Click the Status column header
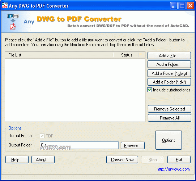Viewport: 196px width, 181px height. coord(126,55)
